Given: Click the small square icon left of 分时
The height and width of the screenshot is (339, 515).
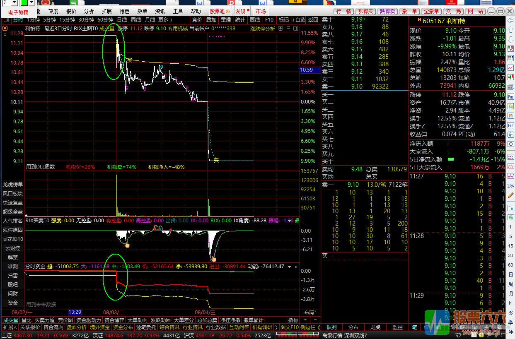Looking at the screenshot, I should point(6,19).
